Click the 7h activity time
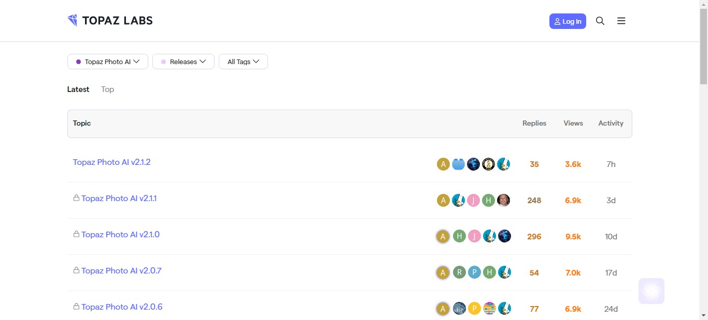This screenshot has height=320, width=708. point(611,164)
